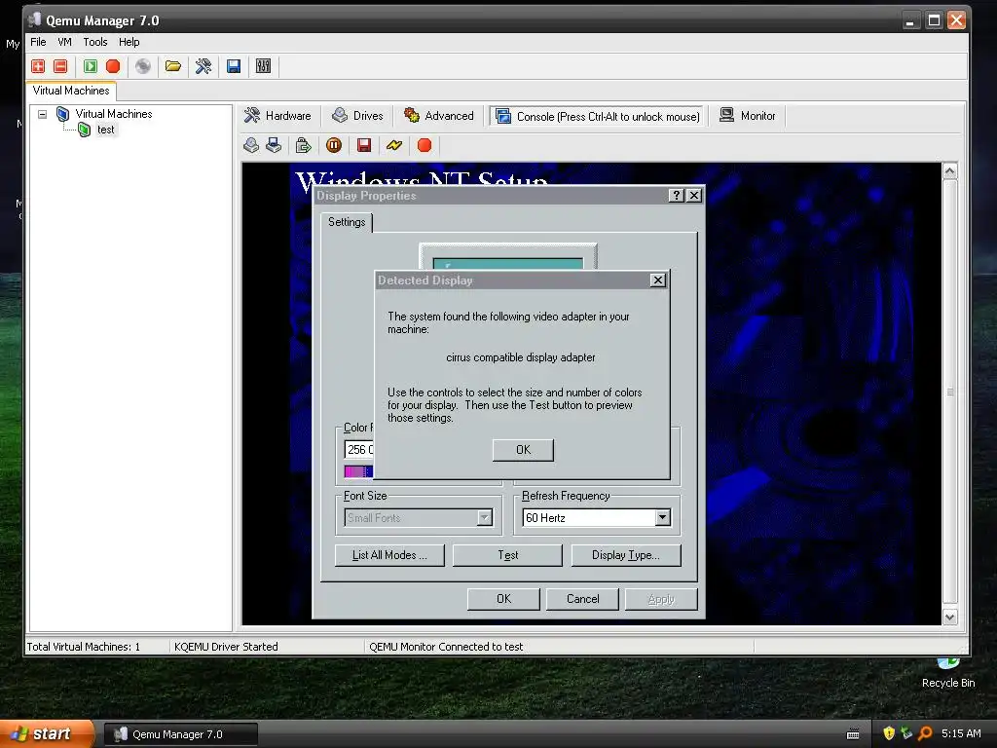Click QEMU Monitor Connected to test status

446,647
